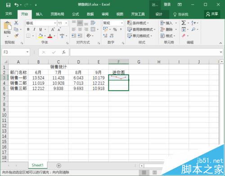
Task: Click the Undo arrow icon
Action: 16,5
